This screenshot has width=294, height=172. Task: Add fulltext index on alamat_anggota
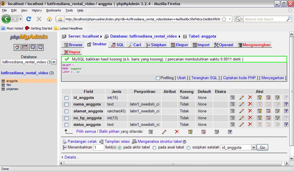(x=286, y=111)
